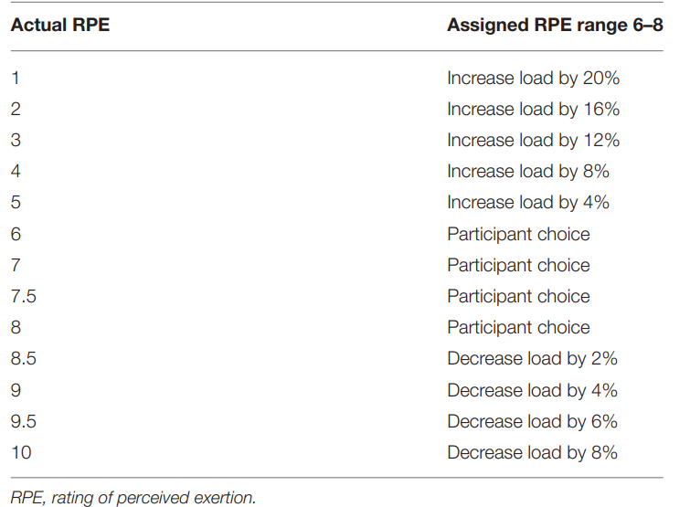This screenshot has height=507, width=690.
Task: Click the "Increase load by 8%" cell
Action: click(528, 172)
